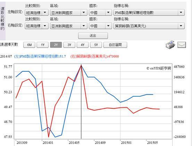The height and width of the screenshot is (146, 192).
Task: Click the 49.47 left axis value
Action: point(8,107)
